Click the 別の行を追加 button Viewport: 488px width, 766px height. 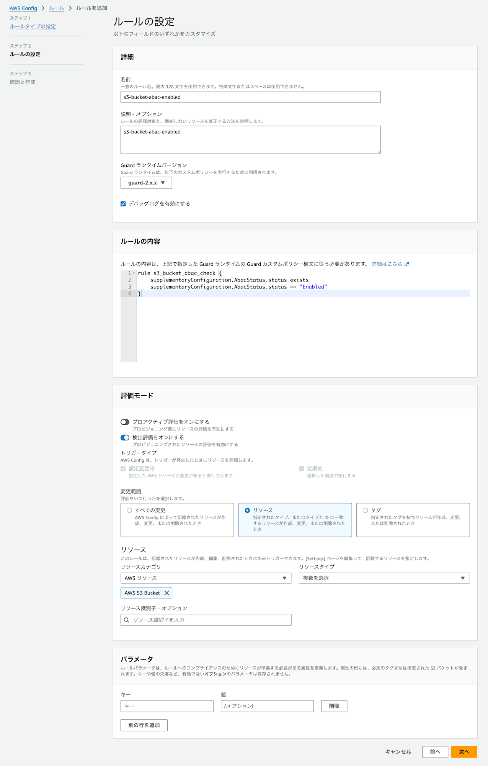144,725
